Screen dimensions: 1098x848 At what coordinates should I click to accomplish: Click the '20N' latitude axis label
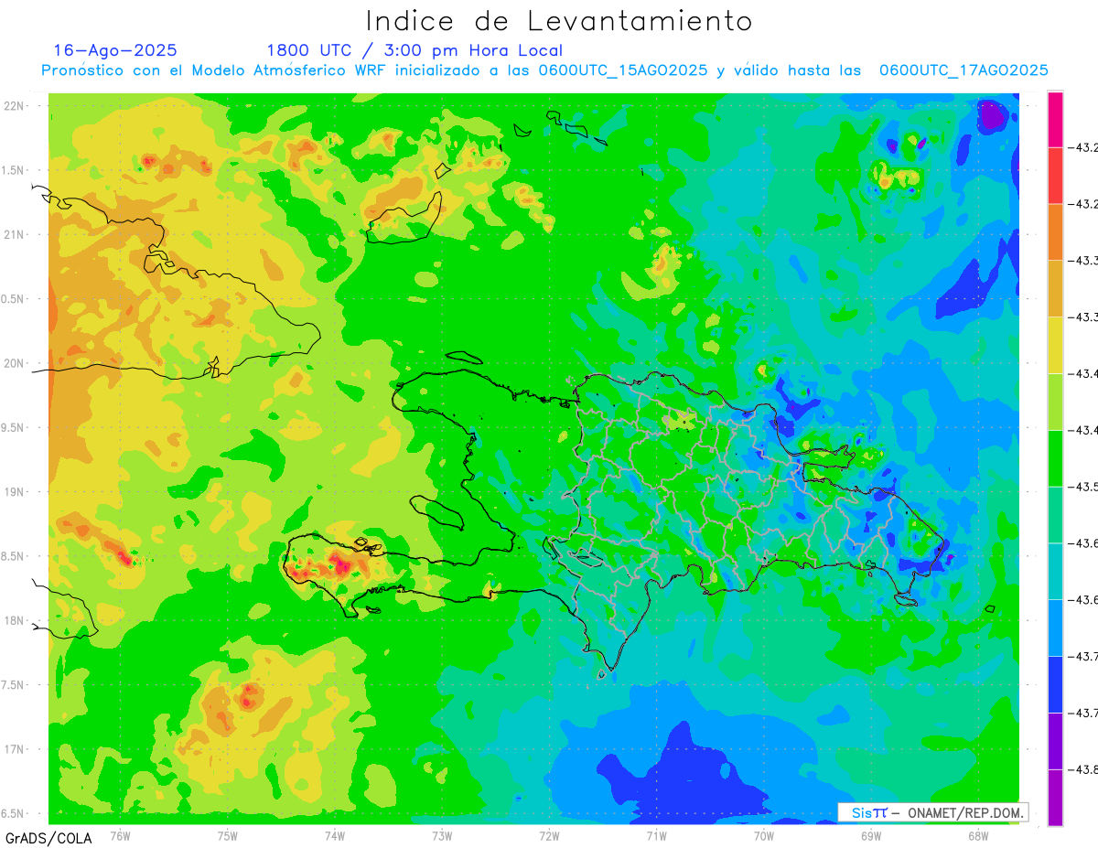click(16, 363)
